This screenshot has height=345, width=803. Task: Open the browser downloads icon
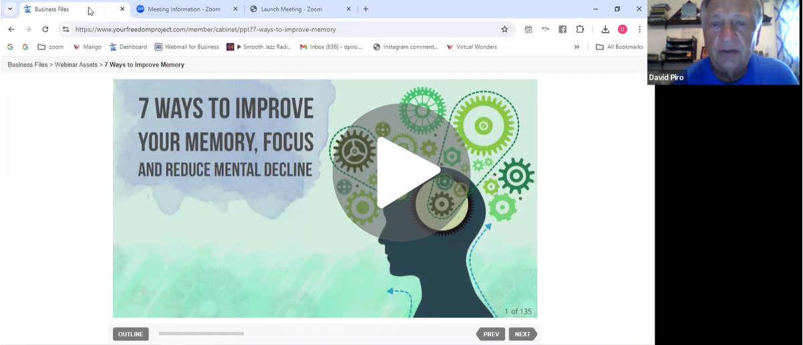tap(605, 29)
